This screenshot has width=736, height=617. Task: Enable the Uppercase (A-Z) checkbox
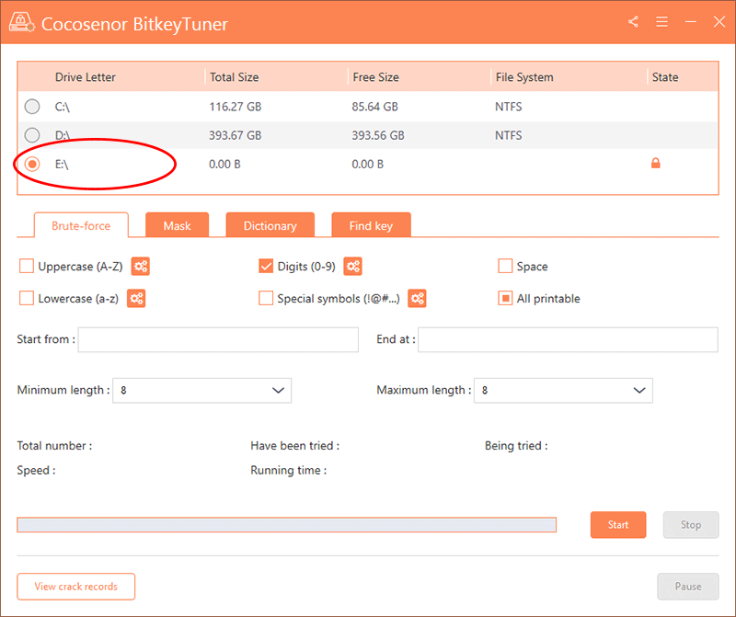[27, 266]
